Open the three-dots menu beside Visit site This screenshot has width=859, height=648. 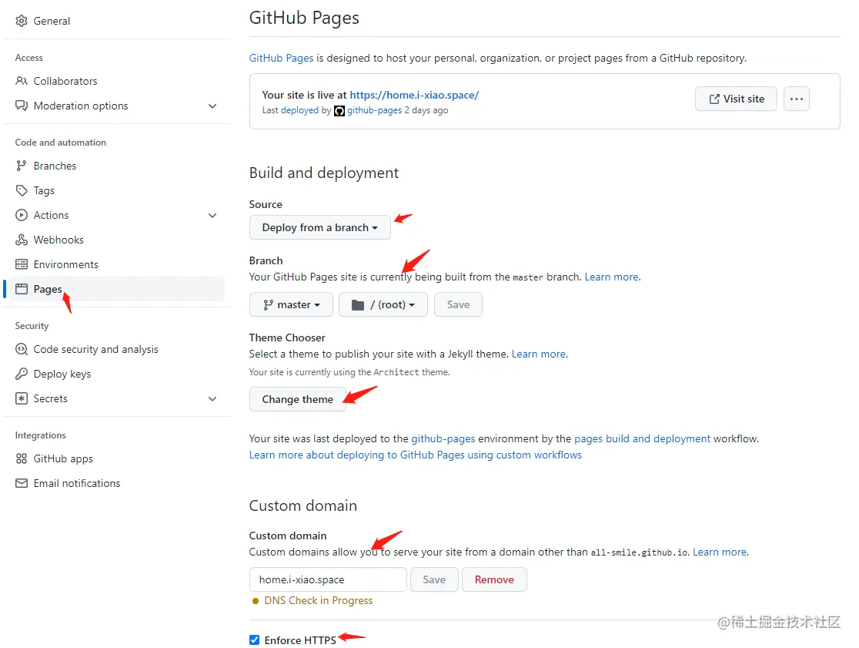[797, 99]
